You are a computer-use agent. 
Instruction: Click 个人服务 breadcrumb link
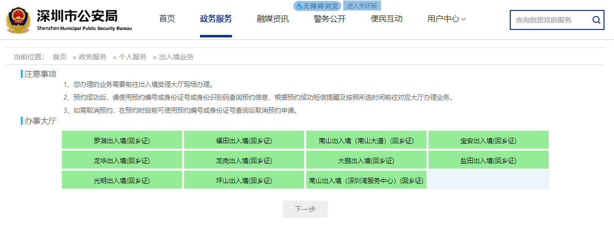[x=133, y=57]
